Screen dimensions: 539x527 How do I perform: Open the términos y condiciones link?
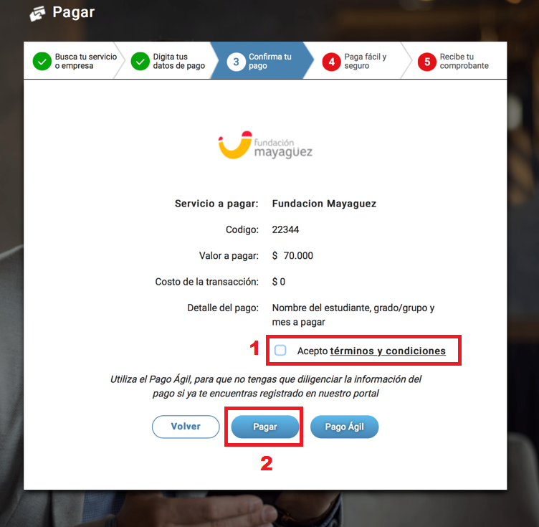pyautogui.click(x=388, y=351)
